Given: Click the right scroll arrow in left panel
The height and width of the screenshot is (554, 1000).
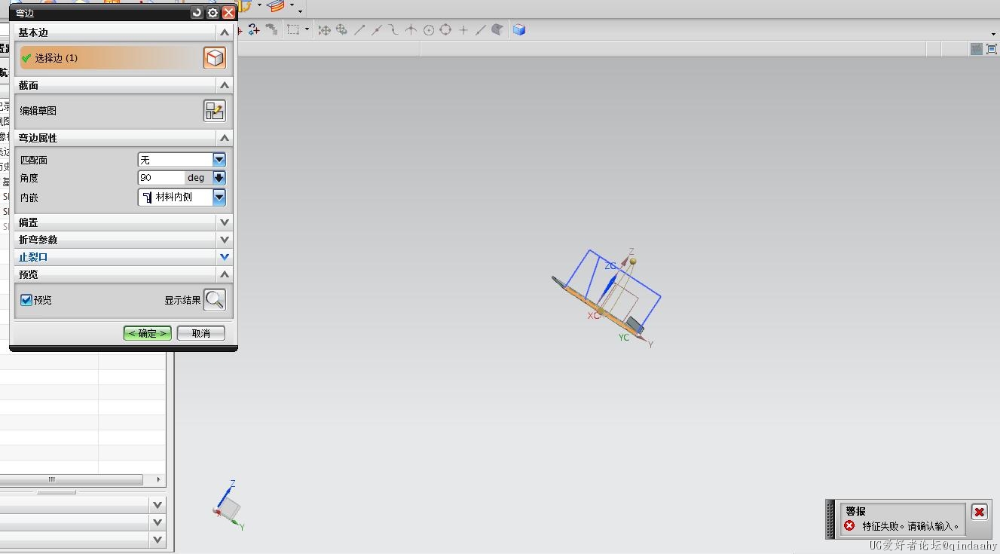Looking at the screenshot, I should click(x=158, y=479).
